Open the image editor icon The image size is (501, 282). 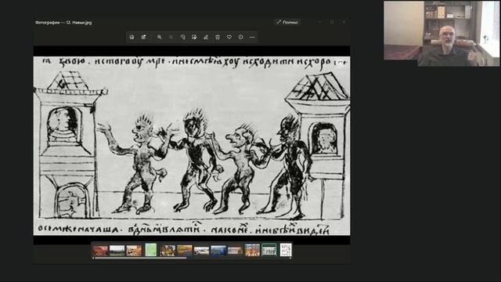tap(194, 37)
